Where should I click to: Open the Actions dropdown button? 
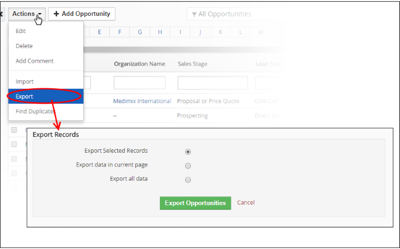(x=26, y=14)
